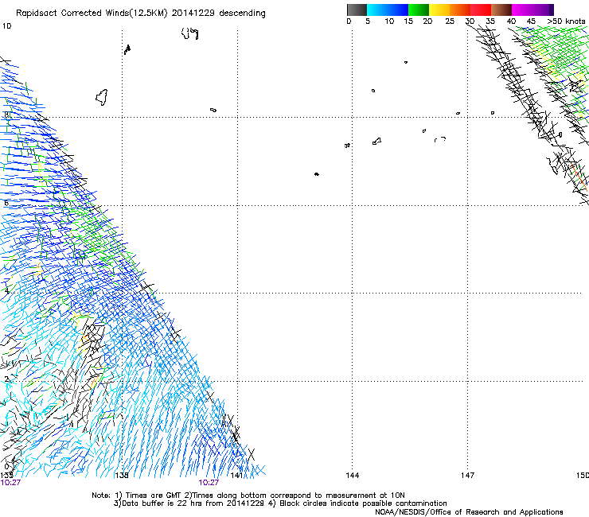This screenshot has width=589, height=517.
Task: Select the red segment of the speed legend
Action: [x=481, y=10]
